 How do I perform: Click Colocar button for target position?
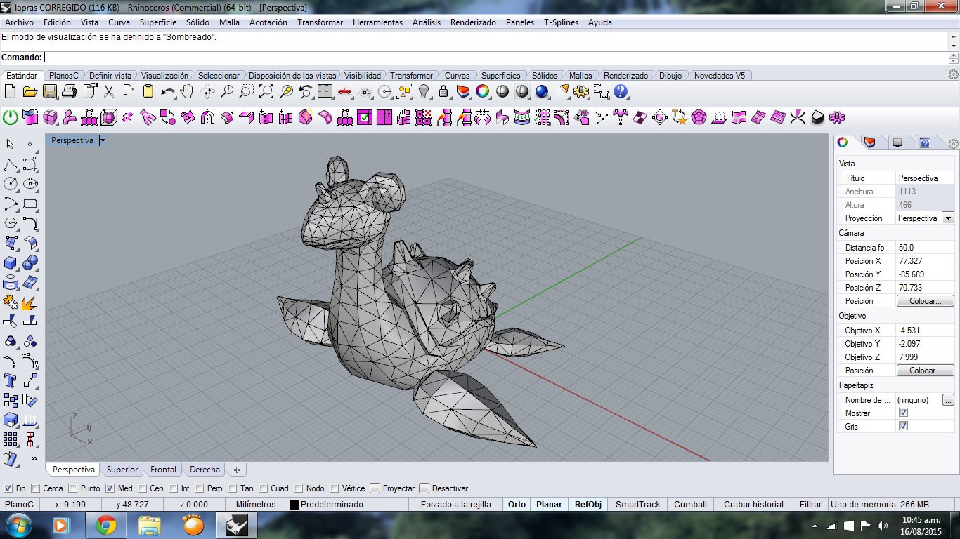(x=925, y=371)
